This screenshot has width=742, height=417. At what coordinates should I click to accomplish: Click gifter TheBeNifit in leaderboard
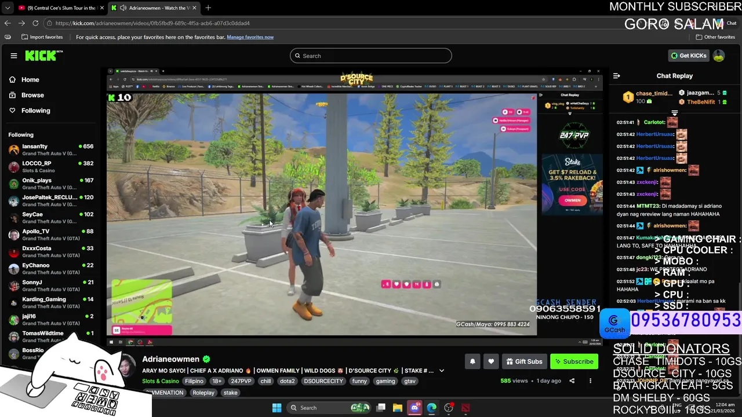(x=703, y=102)
